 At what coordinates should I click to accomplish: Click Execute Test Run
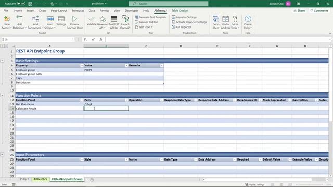click(x=147, y=22)
